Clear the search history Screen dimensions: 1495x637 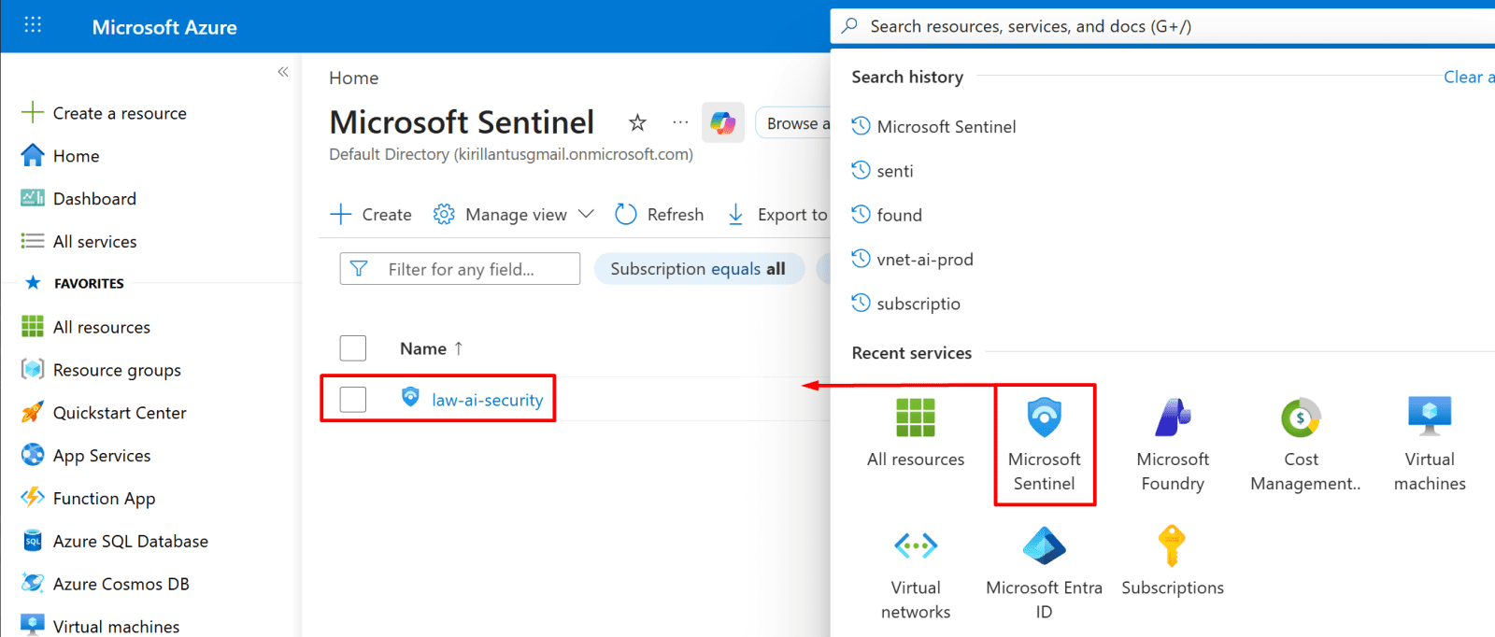(x=1469, y=78)
